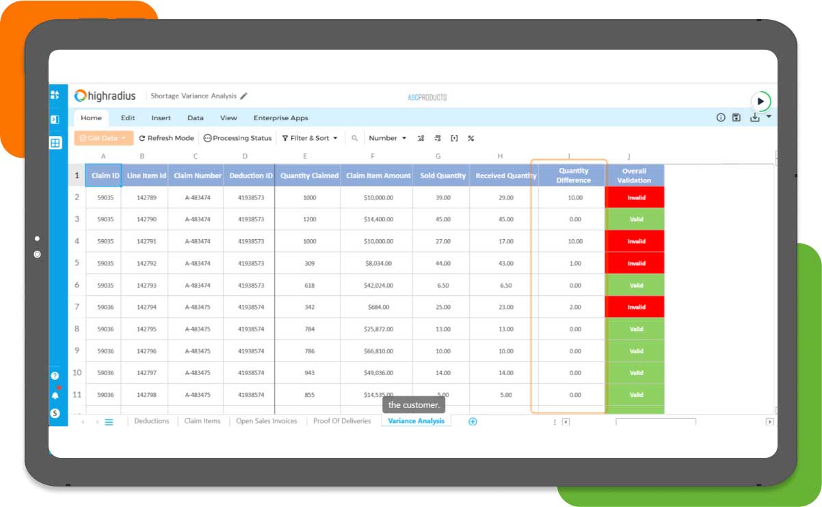This screenshot has height=507, width=822.
Task: Click the percent formatting icon in the toolbar
Action: pyautogui.click(x=470, y=138)
